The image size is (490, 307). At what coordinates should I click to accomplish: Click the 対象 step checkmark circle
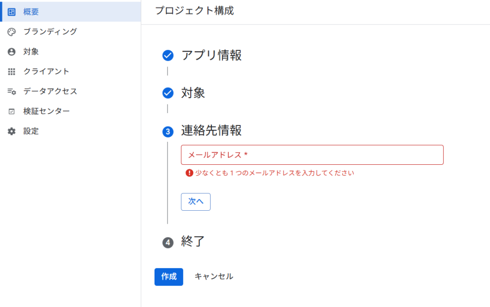tap(167, 93)
